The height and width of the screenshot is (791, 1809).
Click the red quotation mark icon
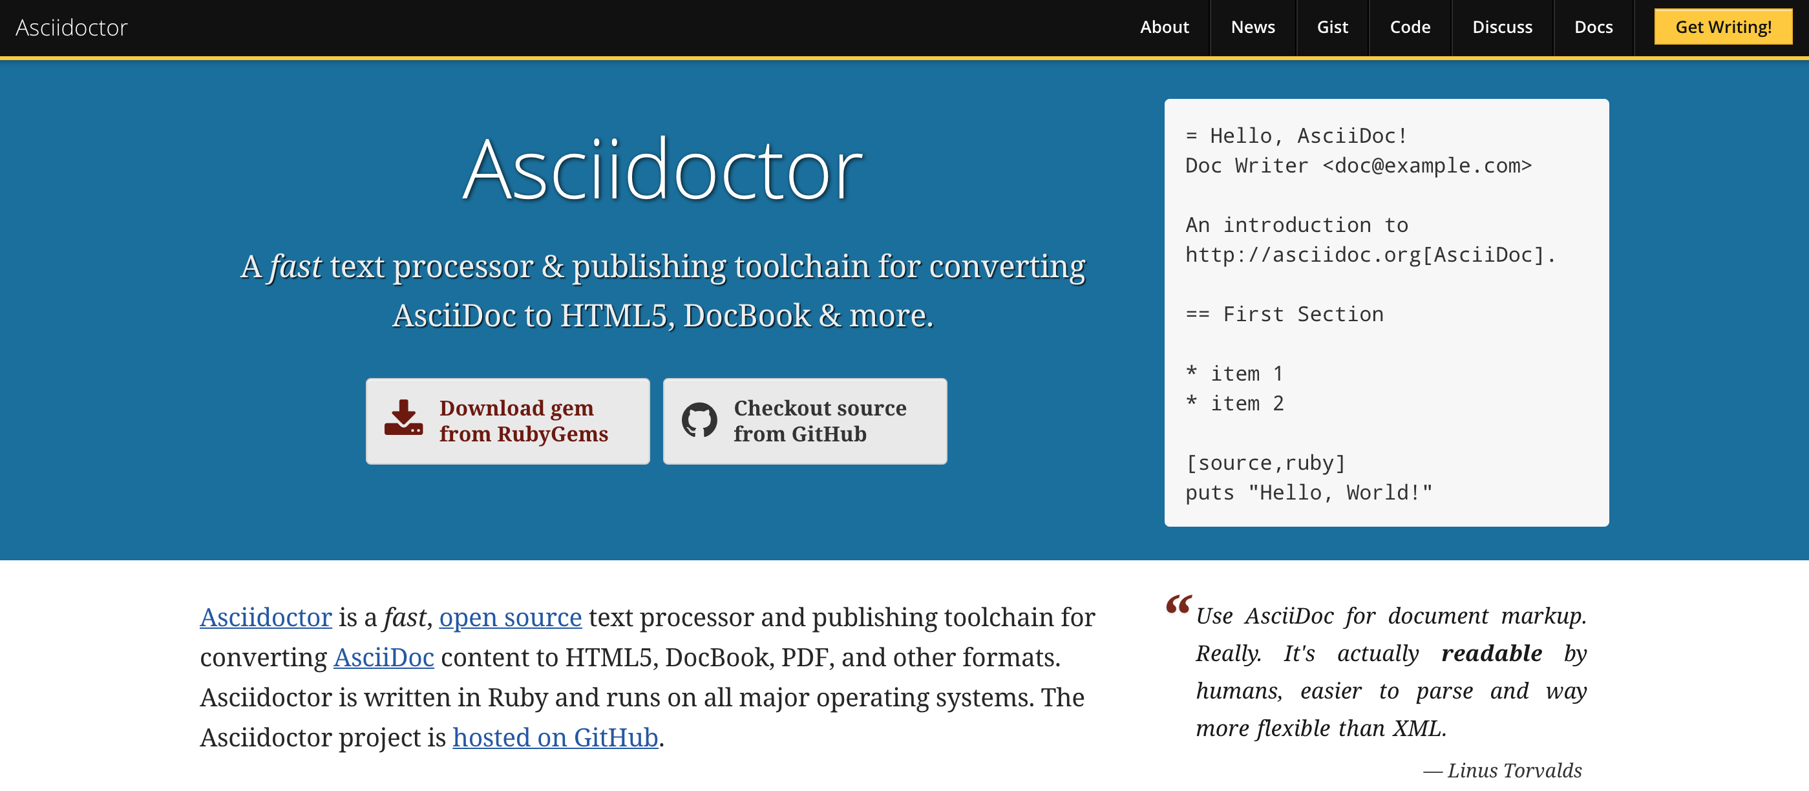(1178, 604)
